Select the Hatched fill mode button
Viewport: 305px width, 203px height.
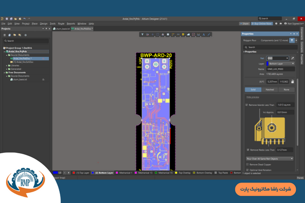click(269, 90)
